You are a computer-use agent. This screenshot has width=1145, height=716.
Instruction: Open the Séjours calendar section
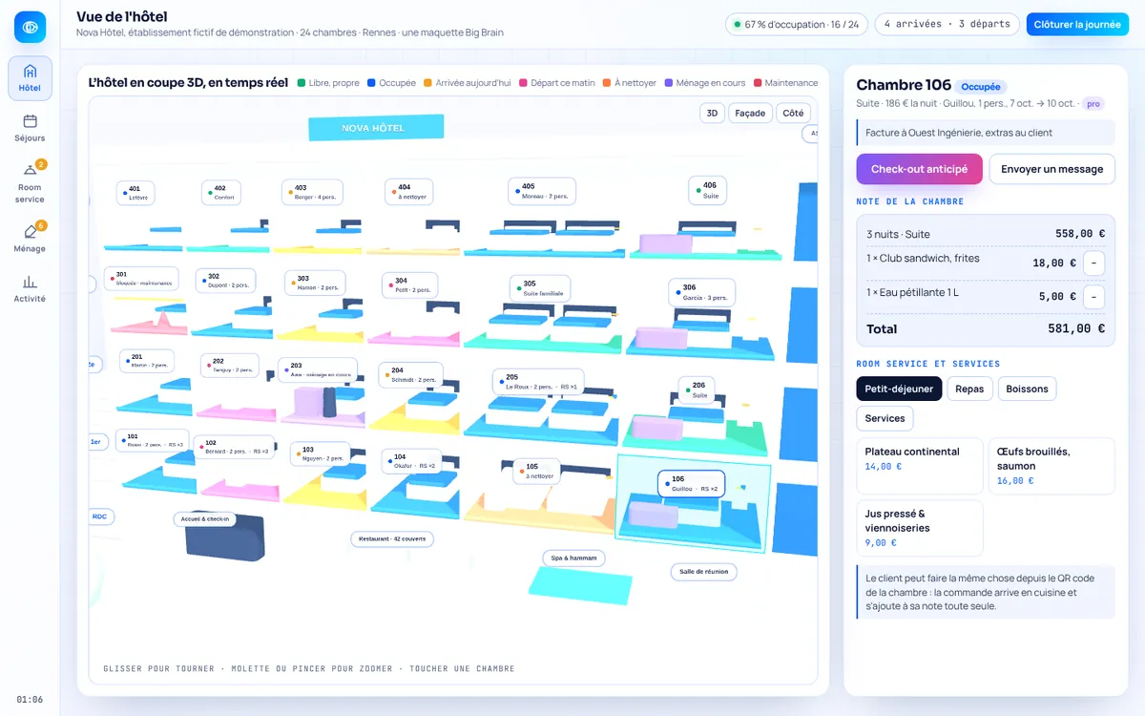point(30,128)
